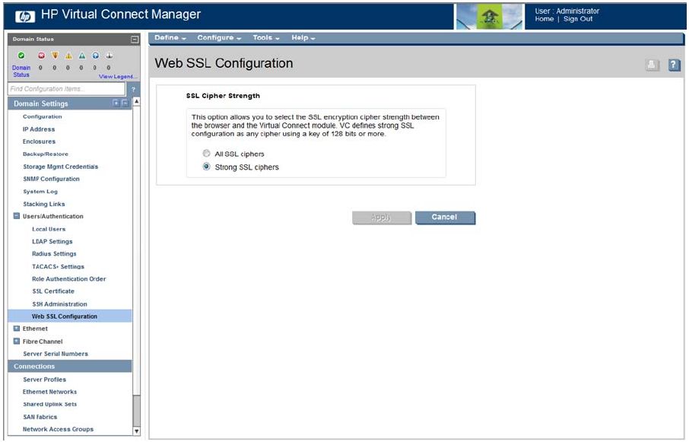Select the Strong SSL ciphers option
Image resolution: width=689 pixels, height=442 pixels.
click(x=207, y=167)
